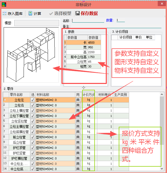Image resolution: width=167 pixels, height=173 pixels.
Task: Click the 计价方式 column header
Action: [89, 95]
